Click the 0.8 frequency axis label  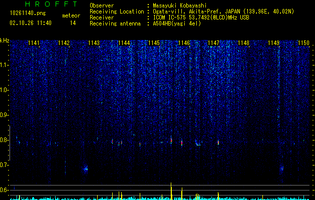click(4, 140)
